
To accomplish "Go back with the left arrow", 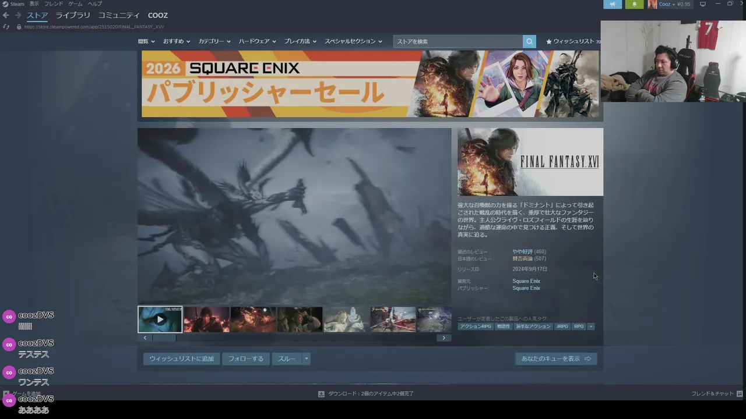I will (x=6, y=15).
